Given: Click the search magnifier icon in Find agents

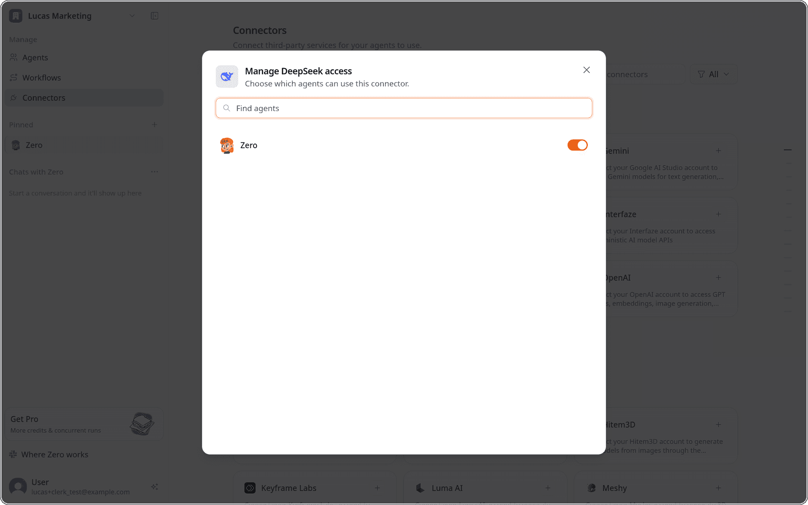Looking at the screenshot, I should click(227, 108).
